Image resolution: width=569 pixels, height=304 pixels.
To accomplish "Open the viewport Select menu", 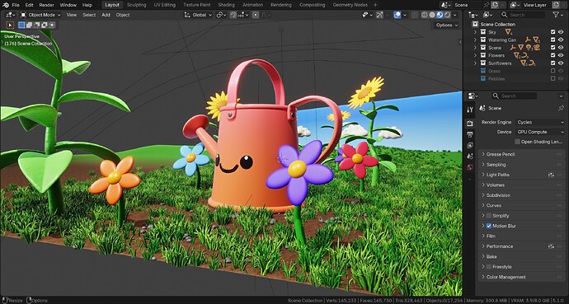I will (x=89, y=15).
